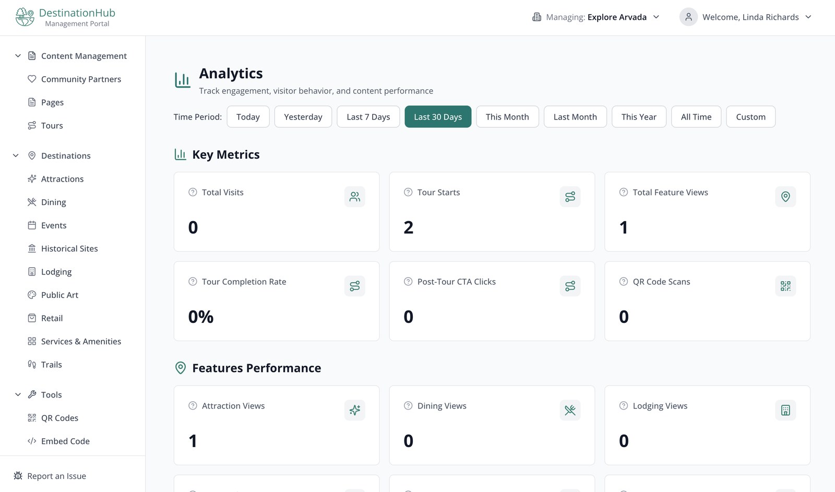835x492 pixels.
Task: Open Embed Code tool
Action: coord(65,441)
